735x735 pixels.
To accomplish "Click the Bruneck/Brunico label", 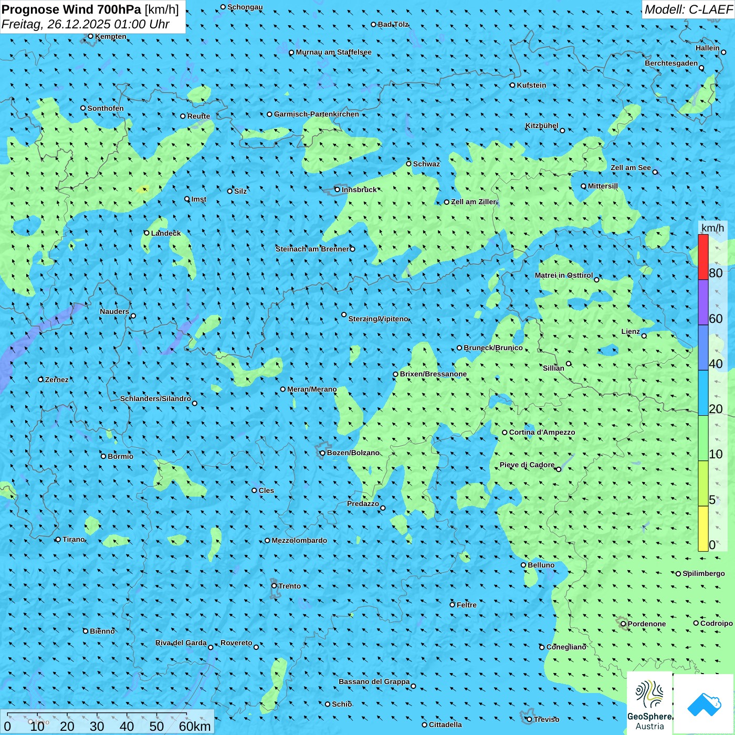I will [493, 348].
